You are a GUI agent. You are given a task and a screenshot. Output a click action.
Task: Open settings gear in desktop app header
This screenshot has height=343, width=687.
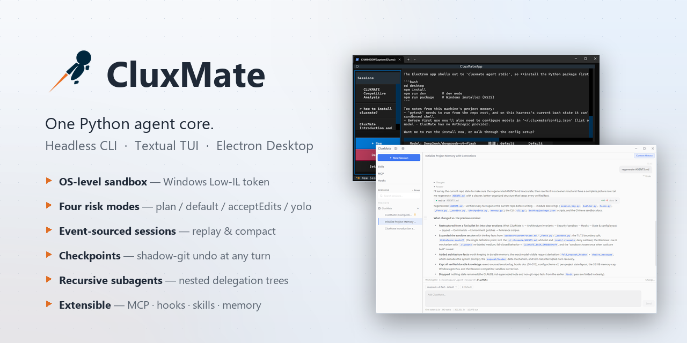click(403, 148)
